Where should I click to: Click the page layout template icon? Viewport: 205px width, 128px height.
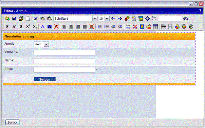click(134, 18)
